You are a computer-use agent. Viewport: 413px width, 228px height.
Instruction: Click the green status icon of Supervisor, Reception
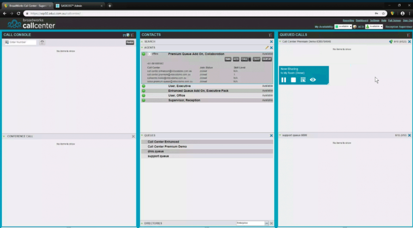(x=144, y=100)
